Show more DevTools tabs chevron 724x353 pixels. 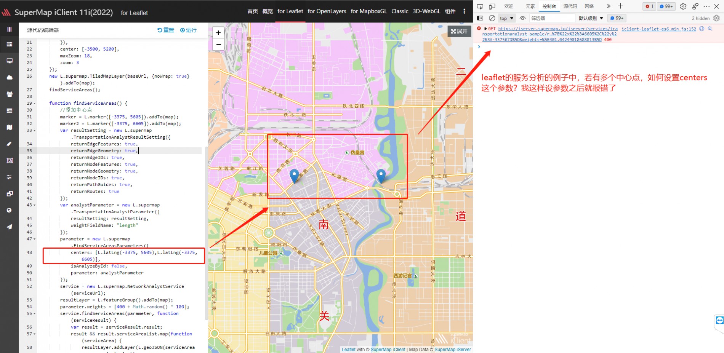609,6
